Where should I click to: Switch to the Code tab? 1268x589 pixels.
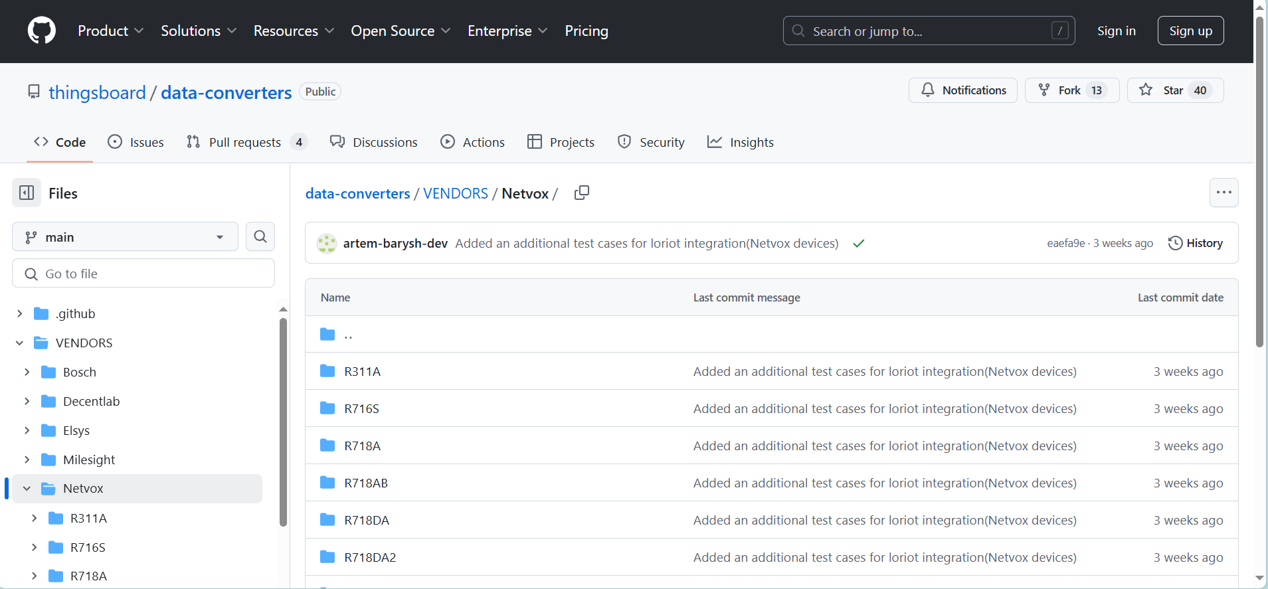[60, 142]
